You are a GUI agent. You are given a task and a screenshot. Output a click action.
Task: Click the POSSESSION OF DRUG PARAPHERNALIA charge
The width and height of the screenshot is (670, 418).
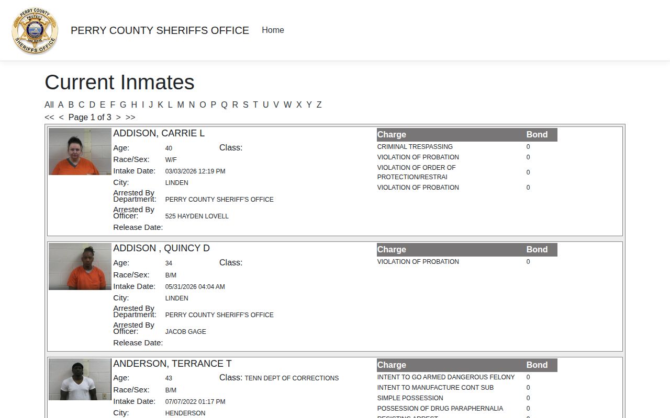[x=440, y=409]
